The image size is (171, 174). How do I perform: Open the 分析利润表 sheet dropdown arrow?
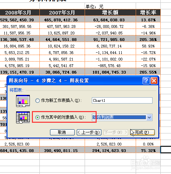pos(149,117)
